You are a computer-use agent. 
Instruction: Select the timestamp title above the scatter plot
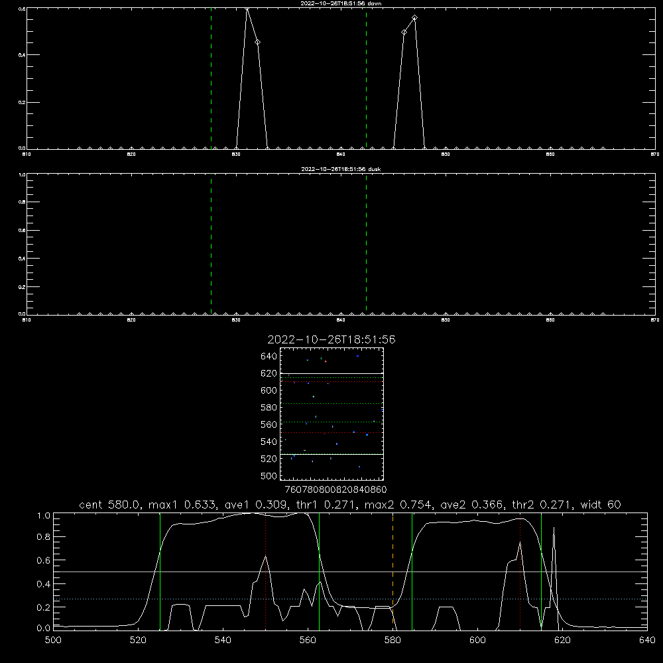coord(331,339)
